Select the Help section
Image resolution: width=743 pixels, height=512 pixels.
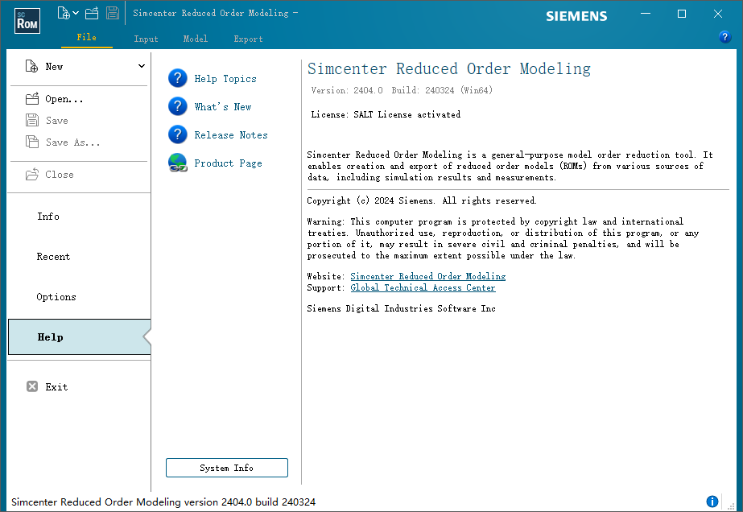pos(80,337)
